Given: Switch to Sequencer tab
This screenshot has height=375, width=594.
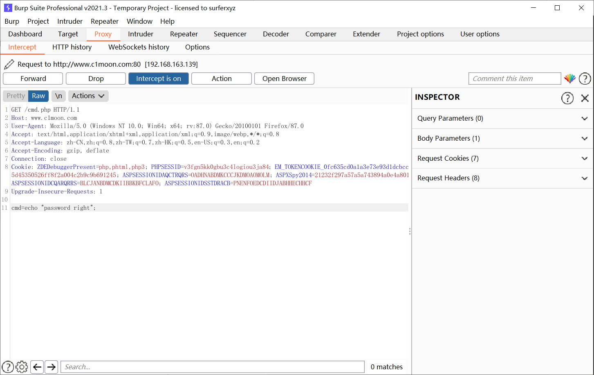Looking at the screenshot, I should point(230,34).
